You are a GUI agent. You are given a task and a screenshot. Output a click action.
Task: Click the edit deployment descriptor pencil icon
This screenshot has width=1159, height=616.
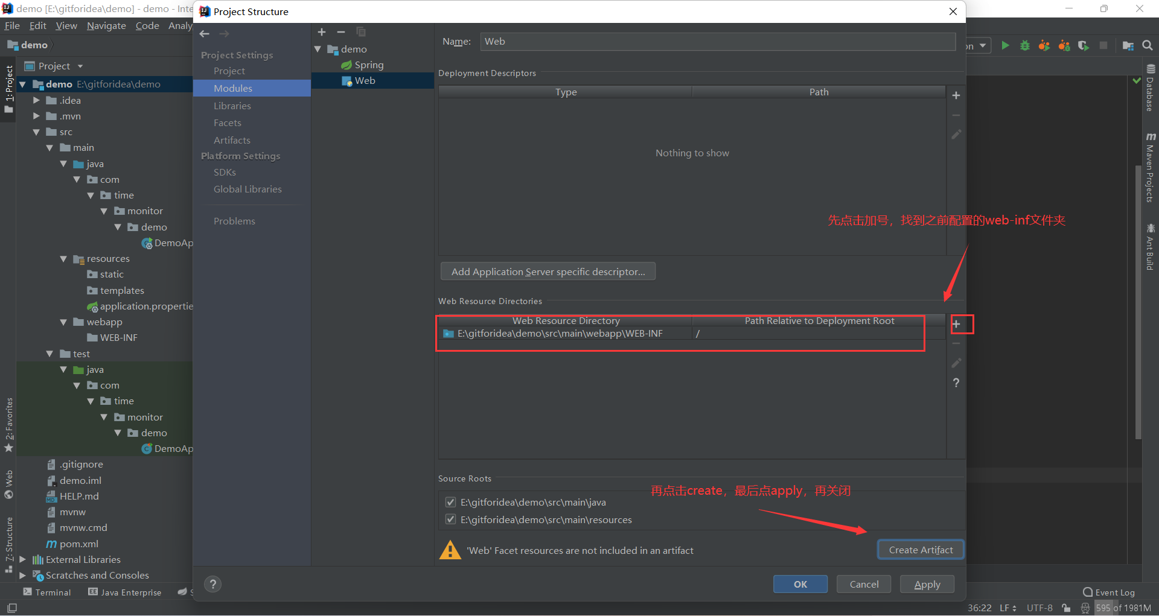956,135
